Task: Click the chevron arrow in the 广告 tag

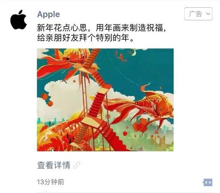Action: coord(208,14)
